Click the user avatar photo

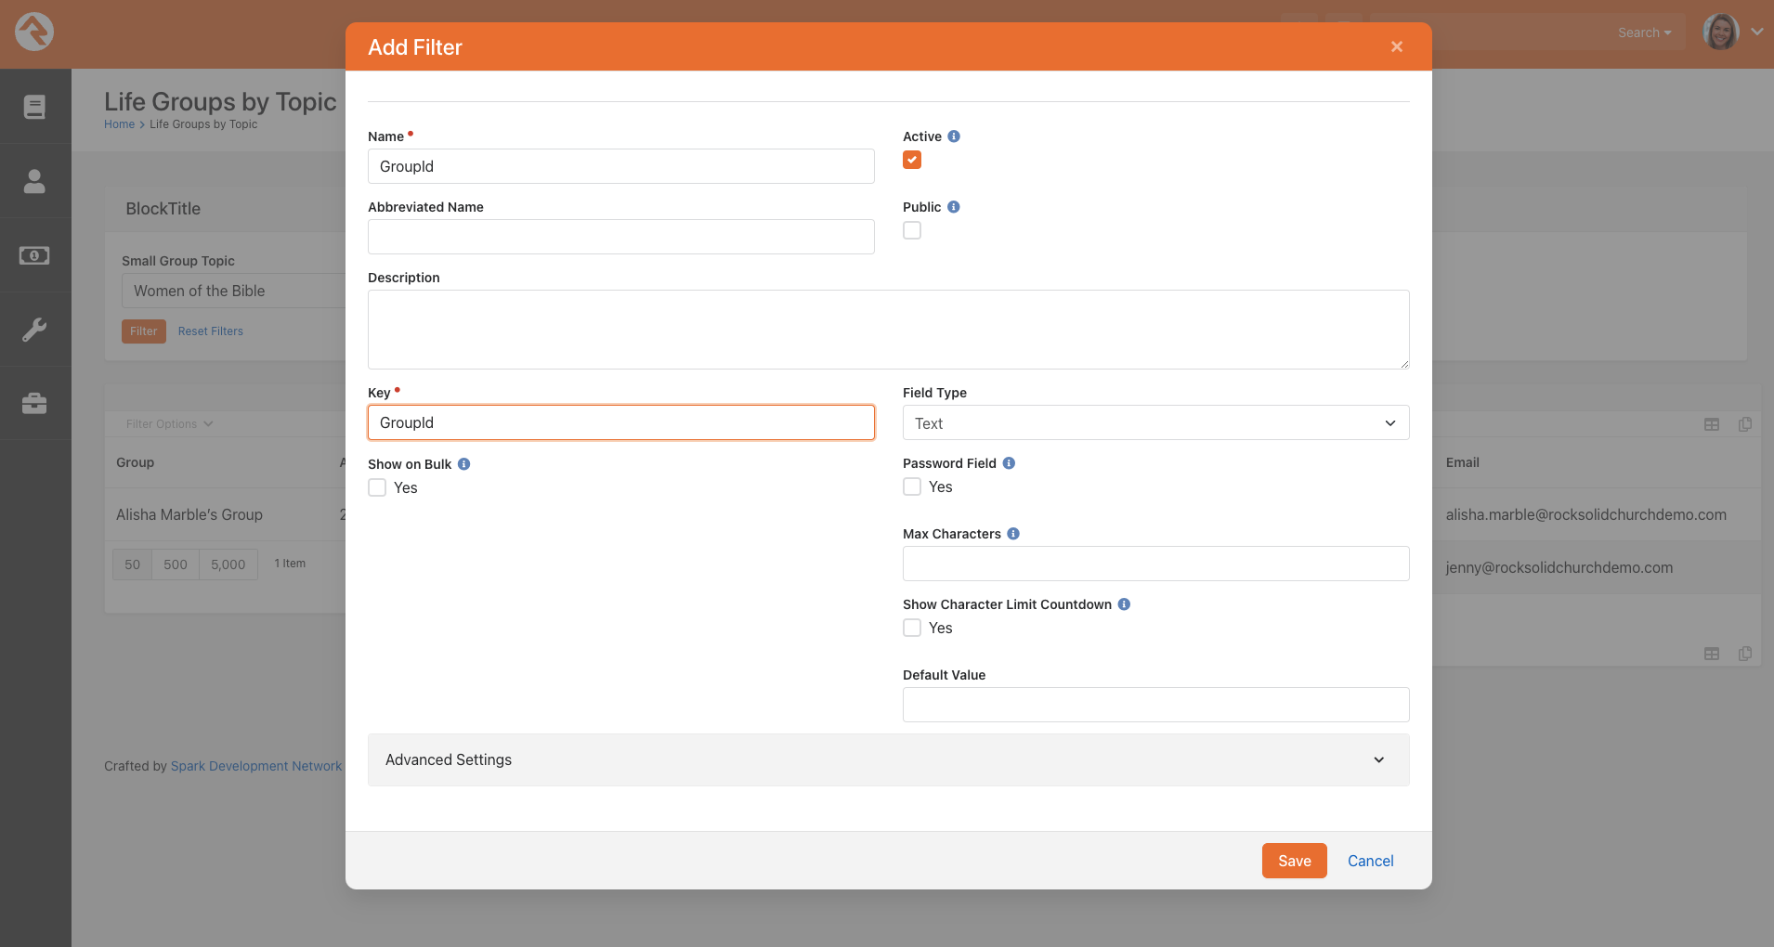[1721, 32]
